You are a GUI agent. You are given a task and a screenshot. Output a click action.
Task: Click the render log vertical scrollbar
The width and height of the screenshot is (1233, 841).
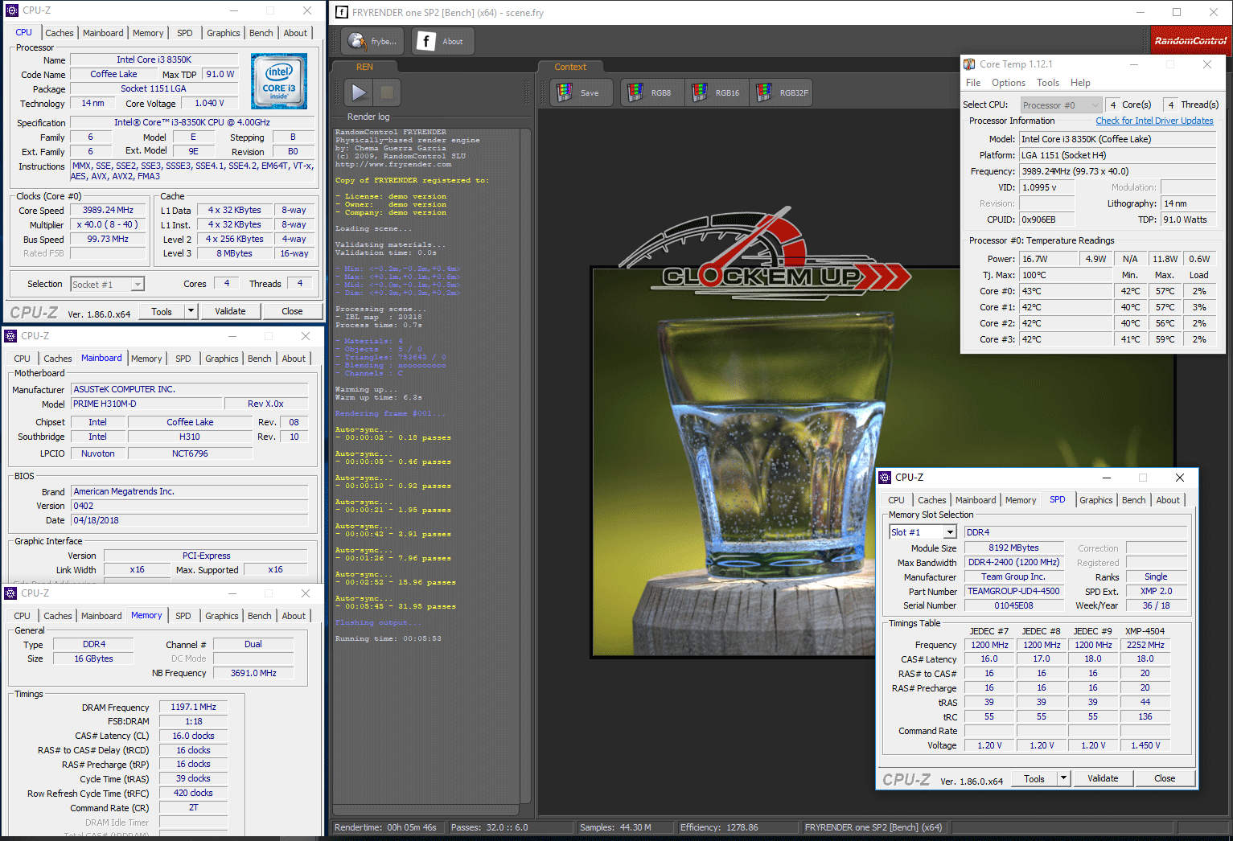(526, 466)
